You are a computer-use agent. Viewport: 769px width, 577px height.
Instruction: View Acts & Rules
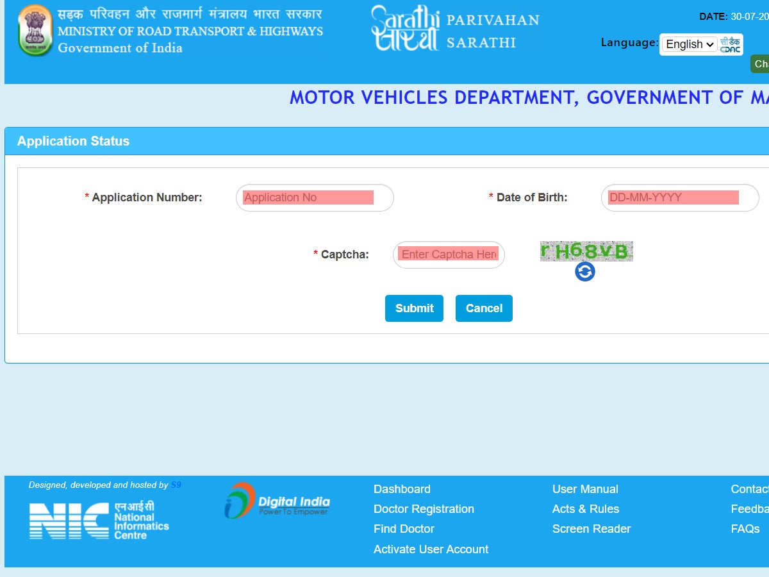coord(585,509)
